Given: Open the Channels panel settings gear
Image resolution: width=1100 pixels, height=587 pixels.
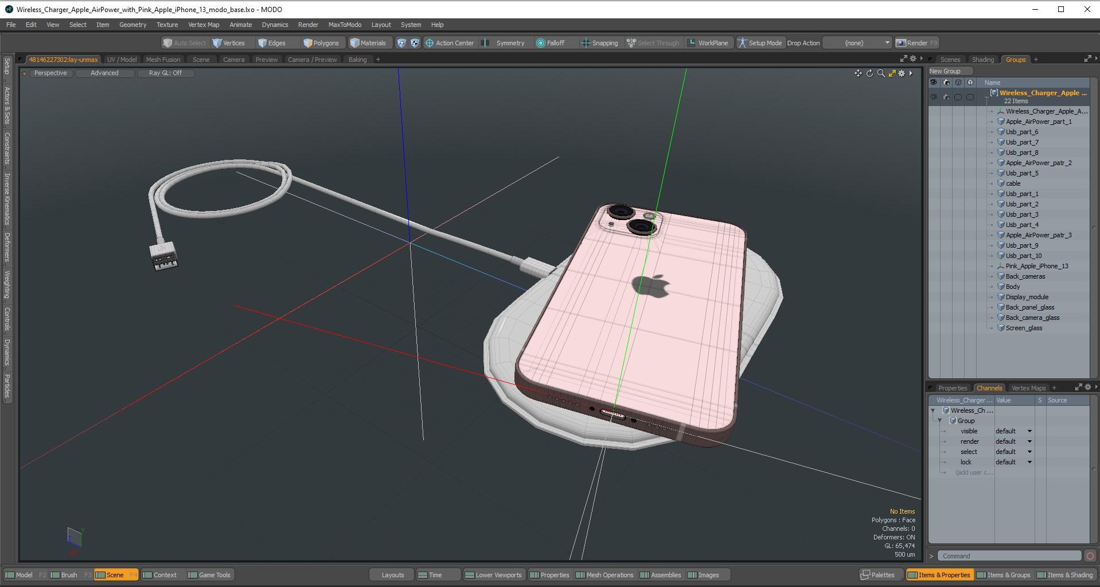Looking at the screenshot, I should (x=1087, y=388).
